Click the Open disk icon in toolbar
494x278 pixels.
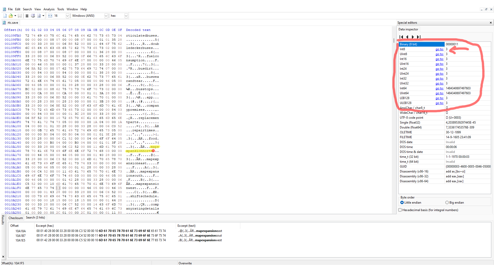coord(33,16)
